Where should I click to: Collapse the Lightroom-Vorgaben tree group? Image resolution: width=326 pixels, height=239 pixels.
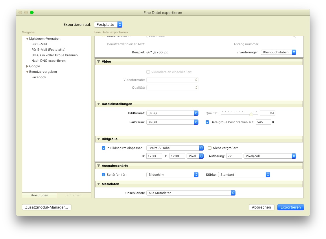click(x=27, y=39)
